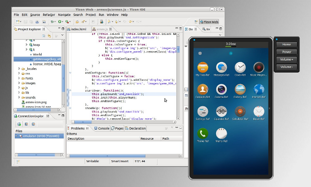
Task: Expand the css folder
Action: (x=19, y=73)
